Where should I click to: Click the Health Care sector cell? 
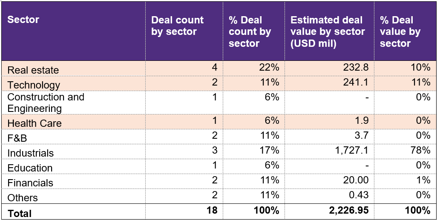[34, 123]
